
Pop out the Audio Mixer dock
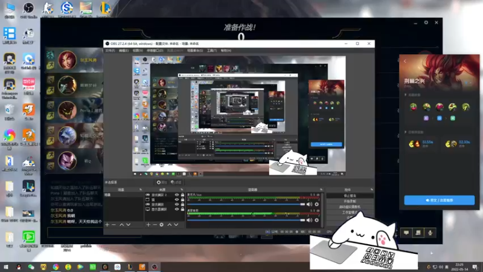point(321,190)
